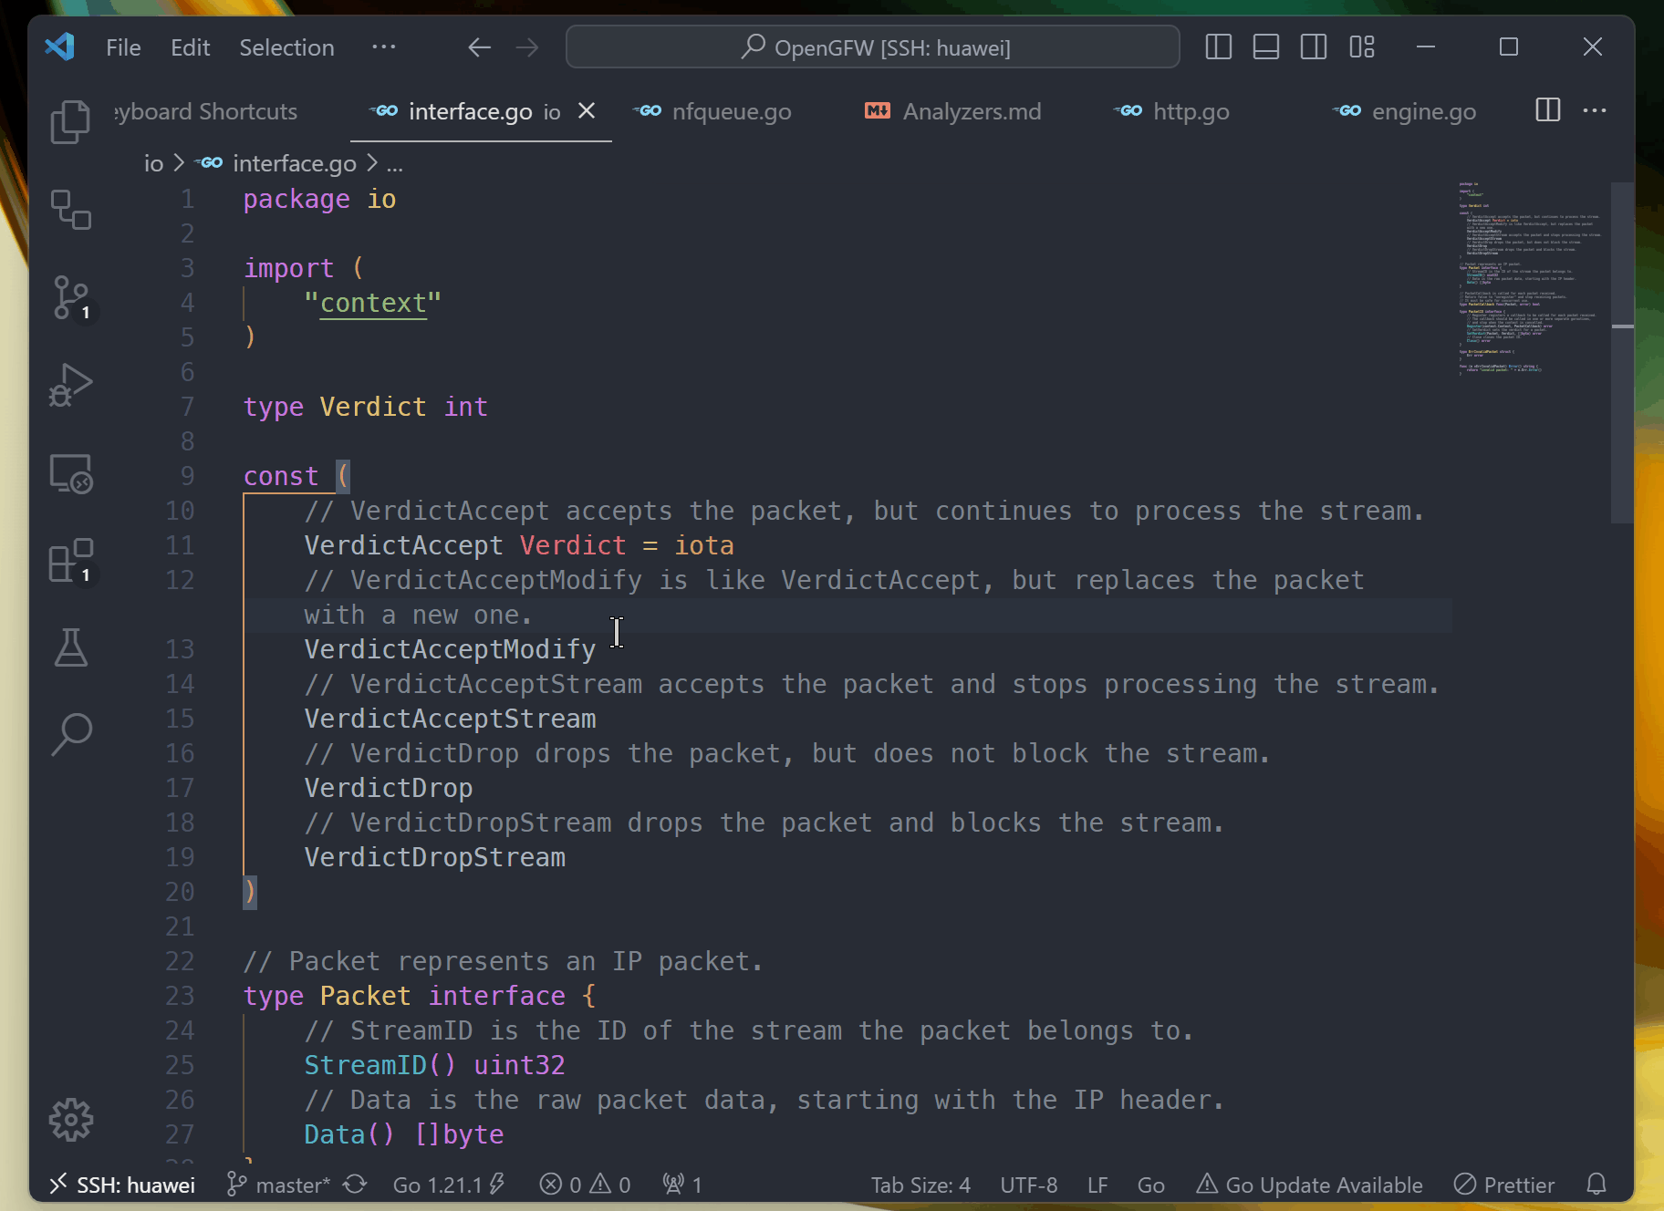The height and width of the screenshot is (1211, 1664).
Task: Toggle the secondary side bar
Action: [x=1313, y=47]
